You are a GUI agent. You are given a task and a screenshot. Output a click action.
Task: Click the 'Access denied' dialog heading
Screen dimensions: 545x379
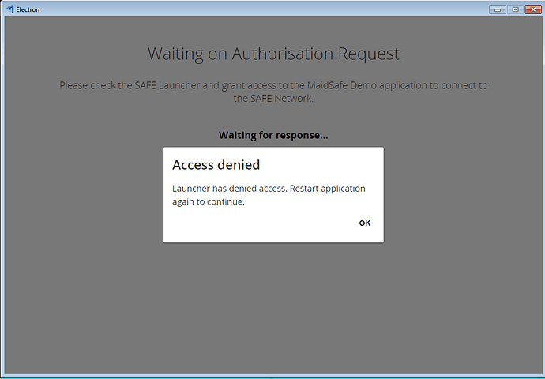point(216,165)
